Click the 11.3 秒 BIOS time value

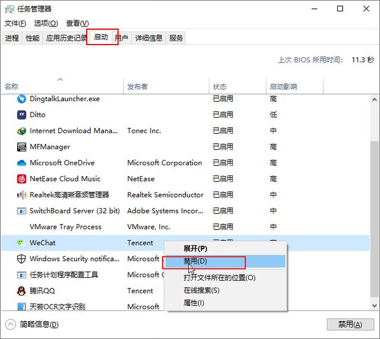click(x=363, y=59)
